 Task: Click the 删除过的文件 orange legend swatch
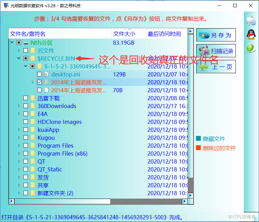pos(198,148)
